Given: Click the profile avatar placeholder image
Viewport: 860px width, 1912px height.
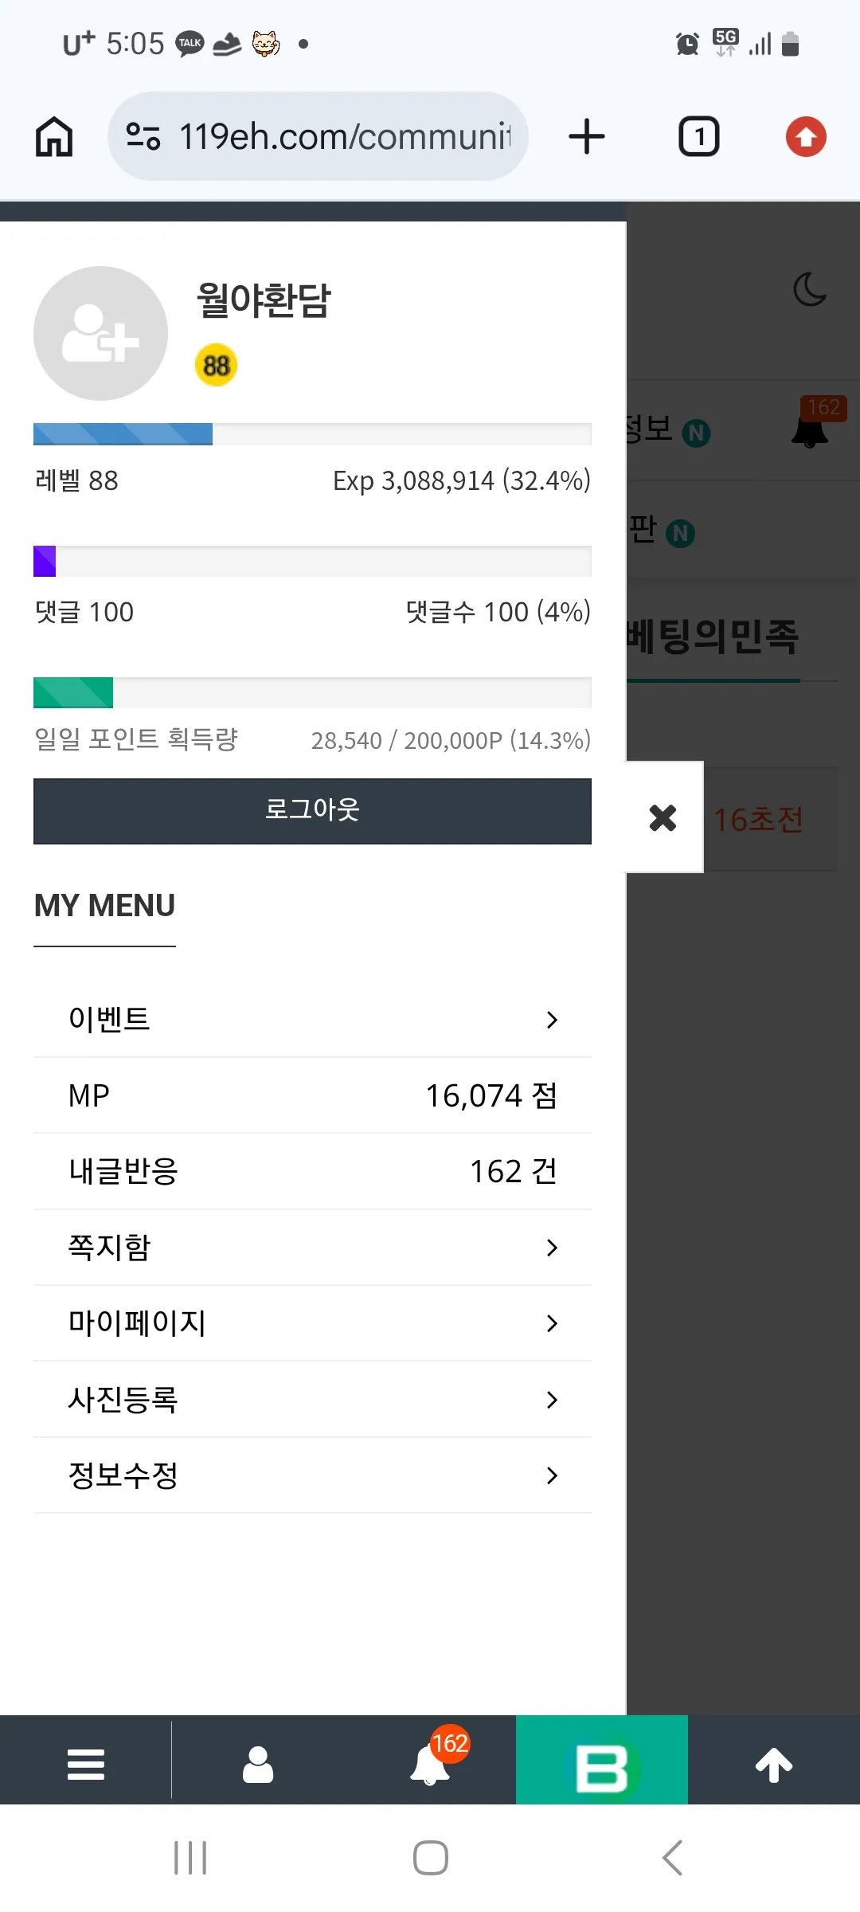Looking at the screenshot, I should [100, 333].
